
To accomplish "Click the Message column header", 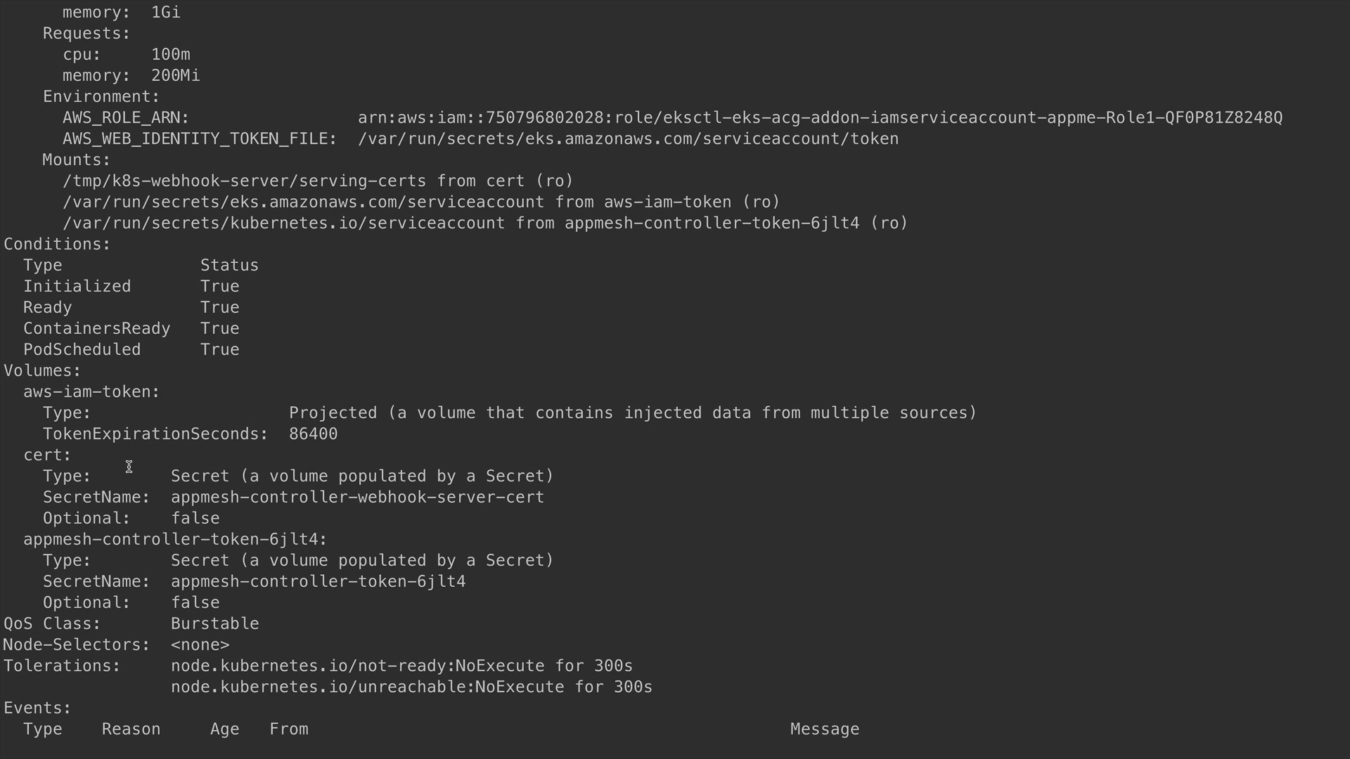I will pyautogui.click(x=824, y=729).
